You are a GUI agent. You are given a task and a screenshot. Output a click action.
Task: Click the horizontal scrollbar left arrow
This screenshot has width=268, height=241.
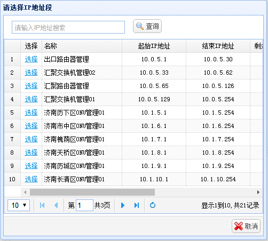point(25,192)
